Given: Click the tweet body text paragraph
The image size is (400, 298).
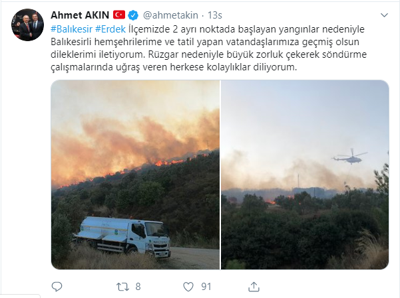Looking at the screenshot, I should (x=209, y=48).
